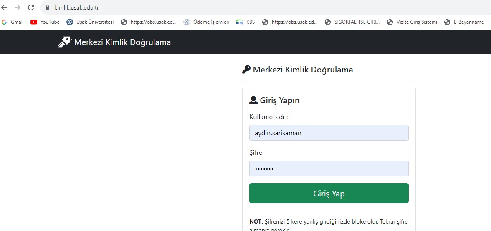The image size is (491, 231).
Task: Open first https://obs.usak.ed... bookmark
Action: coord(149,22)
